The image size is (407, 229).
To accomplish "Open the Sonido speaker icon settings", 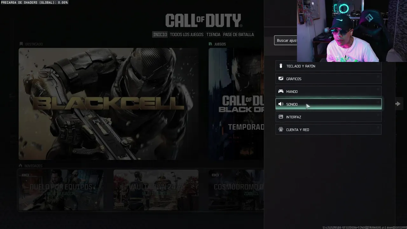I will (x=328, y=104).
